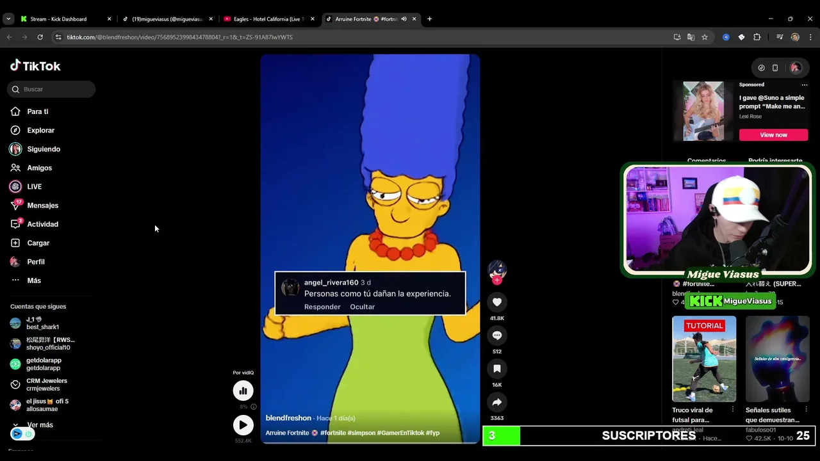Click the play button showing 552.4K
The height and width of the screenshot is (461, 820).
point(243,425)
